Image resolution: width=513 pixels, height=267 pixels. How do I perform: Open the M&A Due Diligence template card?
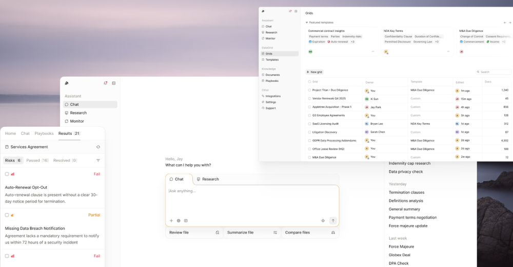pyautogui.click(x=484, y=42)
